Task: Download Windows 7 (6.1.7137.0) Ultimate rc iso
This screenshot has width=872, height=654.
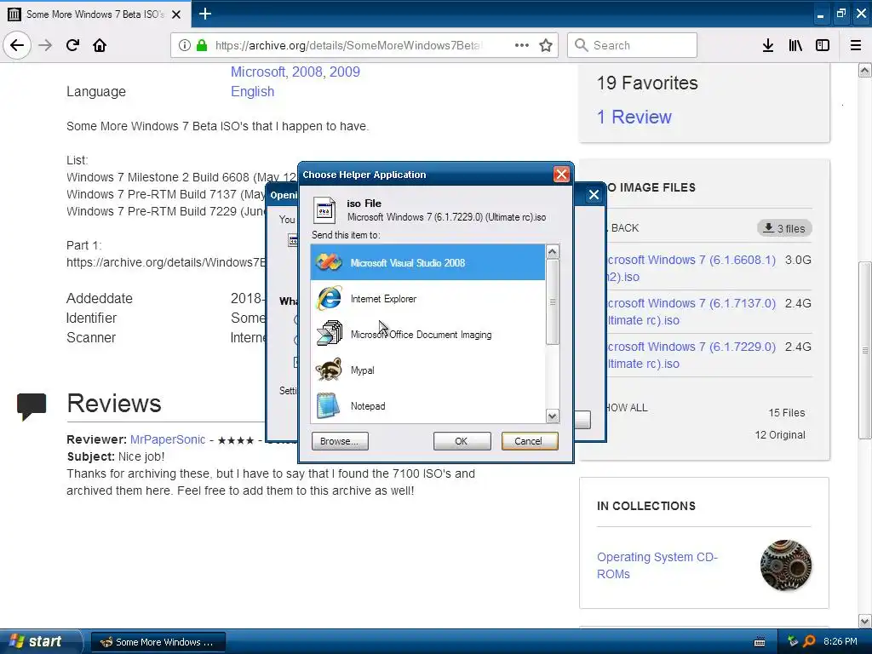Action: pyautogui.click(x=691, y=312)
